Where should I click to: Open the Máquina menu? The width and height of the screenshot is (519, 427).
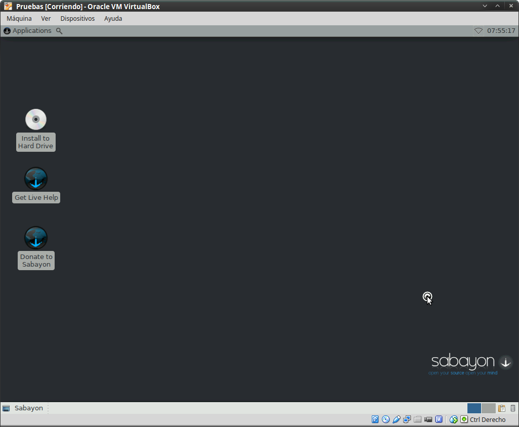tap(19, 19)
